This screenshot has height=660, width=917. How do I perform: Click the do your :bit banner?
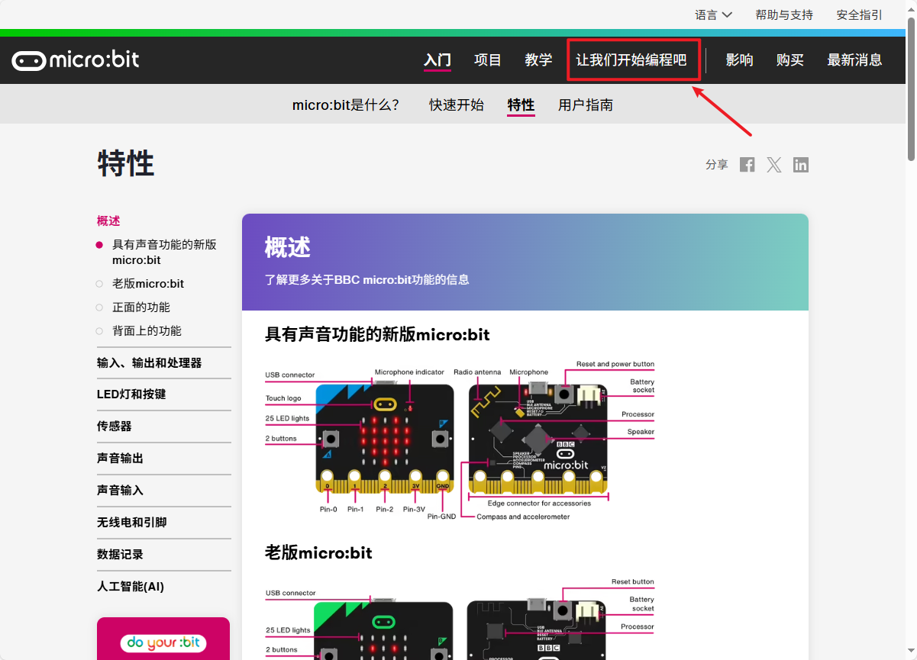(163, 639)
